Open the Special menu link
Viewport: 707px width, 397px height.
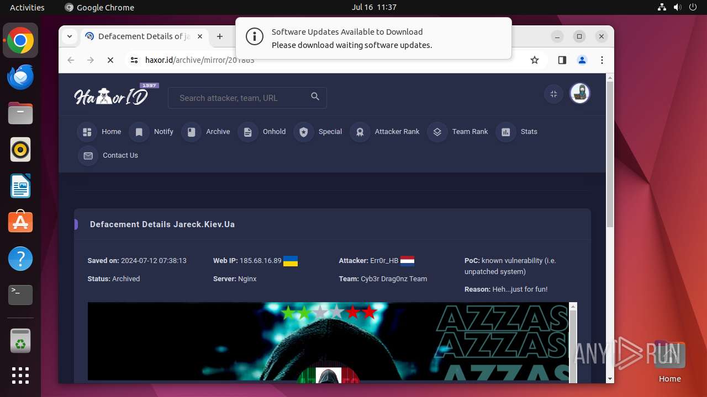(330, 132)
